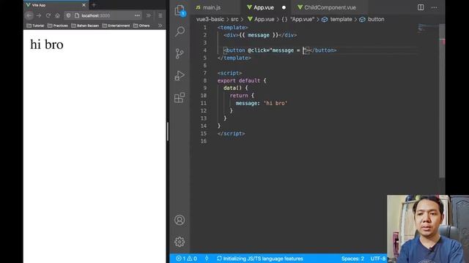The image size is (469, 263).
Task: Open the Bahan Bacaan bookmarks folder
Action: [x=85, y=26]
